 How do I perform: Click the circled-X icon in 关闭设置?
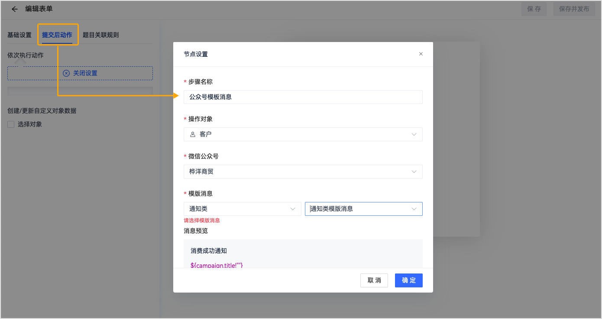point(66,73)
